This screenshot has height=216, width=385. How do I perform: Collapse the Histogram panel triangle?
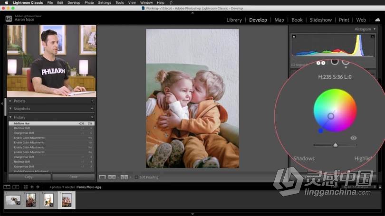pyautogui.click(x=375, y=29)
